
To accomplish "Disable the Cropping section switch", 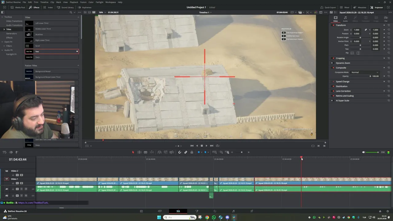I will pos(333,58).
